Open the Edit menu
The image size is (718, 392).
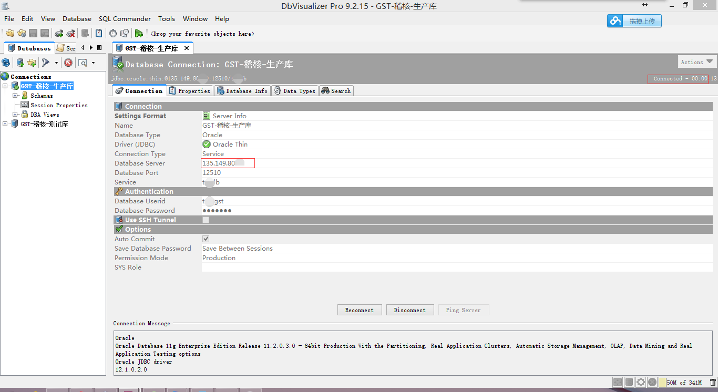27,18
